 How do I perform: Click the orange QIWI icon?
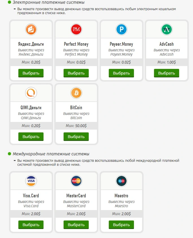pyautogui.click(x=31, y=93)
